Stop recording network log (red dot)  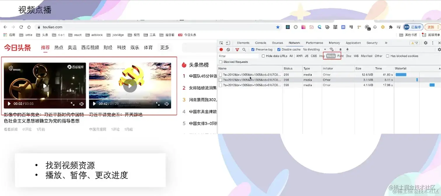221,50
